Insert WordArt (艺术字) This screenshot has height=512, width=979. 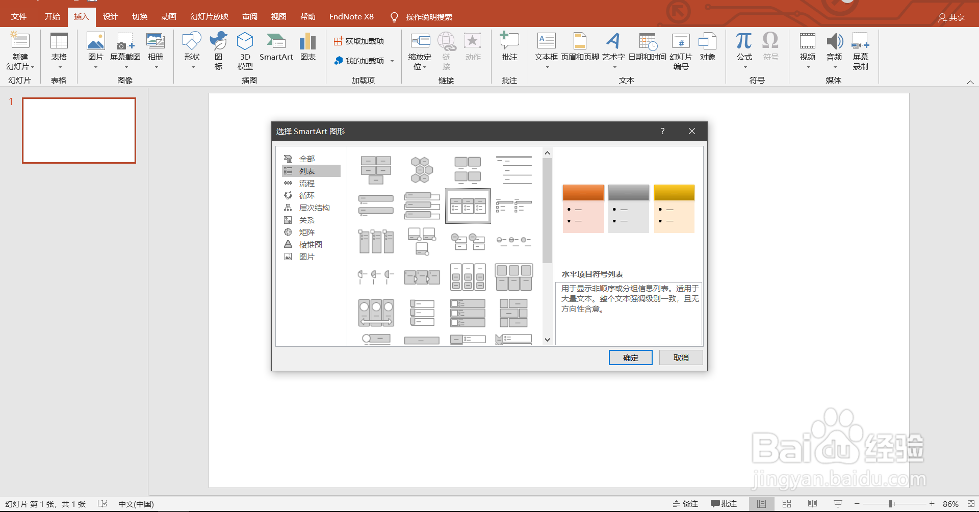[x=613, y=50]
